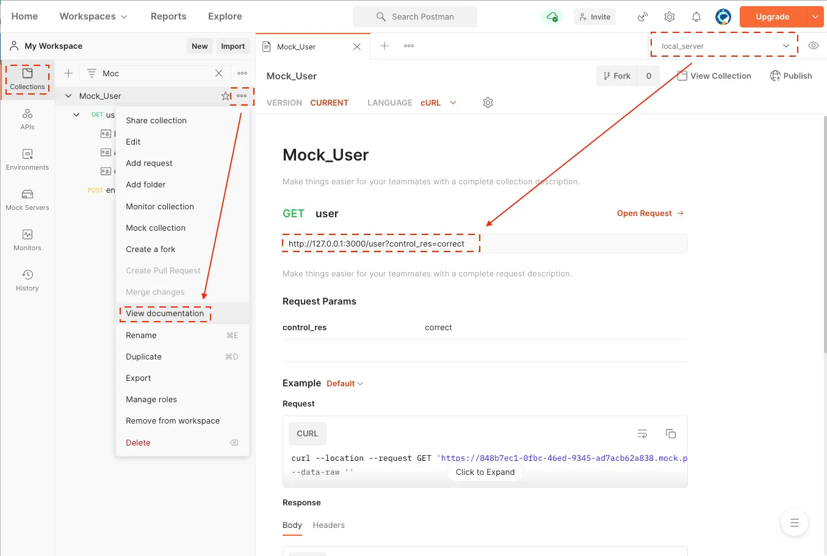
Task: Toggle the environment quick look eye icon
Action: tap(814, 46)
